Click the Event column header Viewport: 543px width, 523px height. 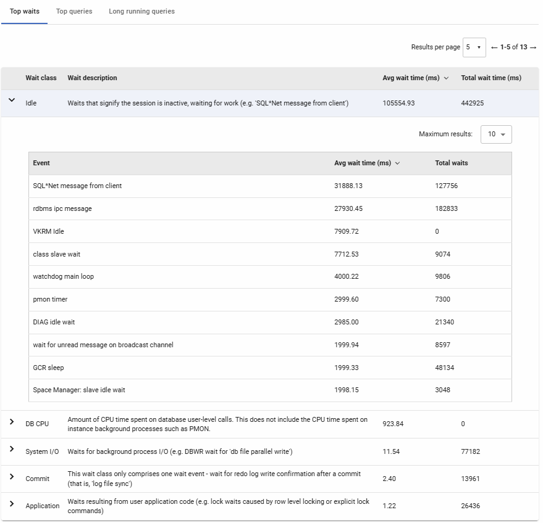(x=41, y=163)
